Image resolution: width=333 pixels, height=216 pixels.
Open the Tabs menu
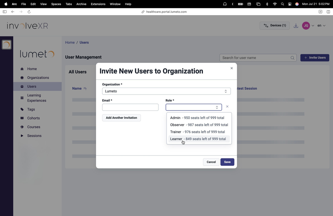click(69, 4)
